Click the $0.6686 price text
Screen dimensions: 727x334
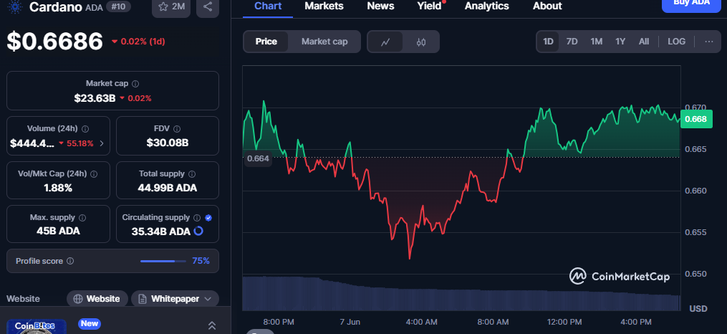[x=54, y=42]
